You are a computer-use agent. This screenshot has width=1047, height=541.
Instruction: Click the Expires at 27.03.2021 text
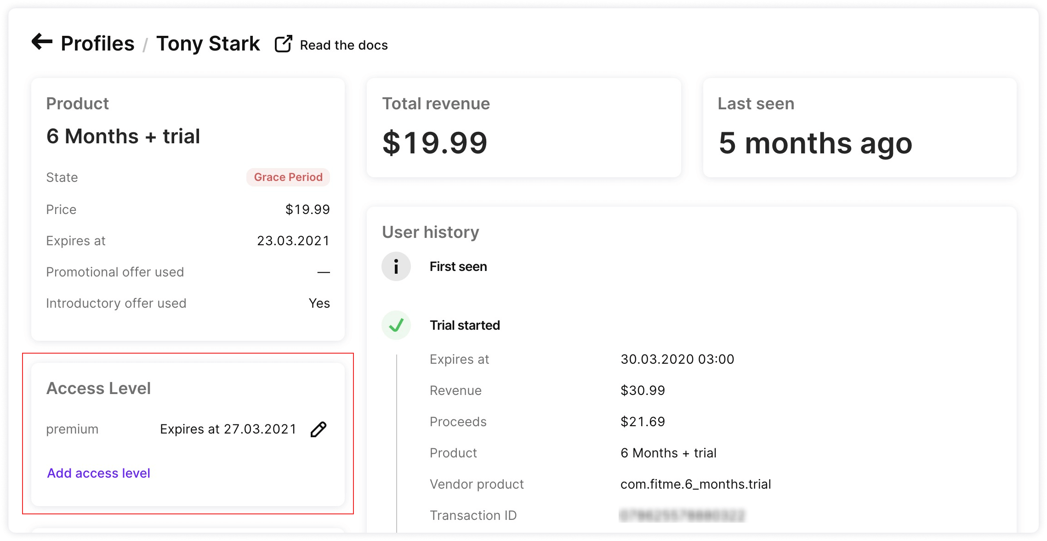coord(228,429)
